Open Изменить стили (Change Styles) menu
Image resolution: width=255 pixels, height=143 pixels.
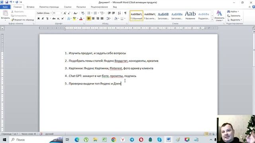click(219, 16)
